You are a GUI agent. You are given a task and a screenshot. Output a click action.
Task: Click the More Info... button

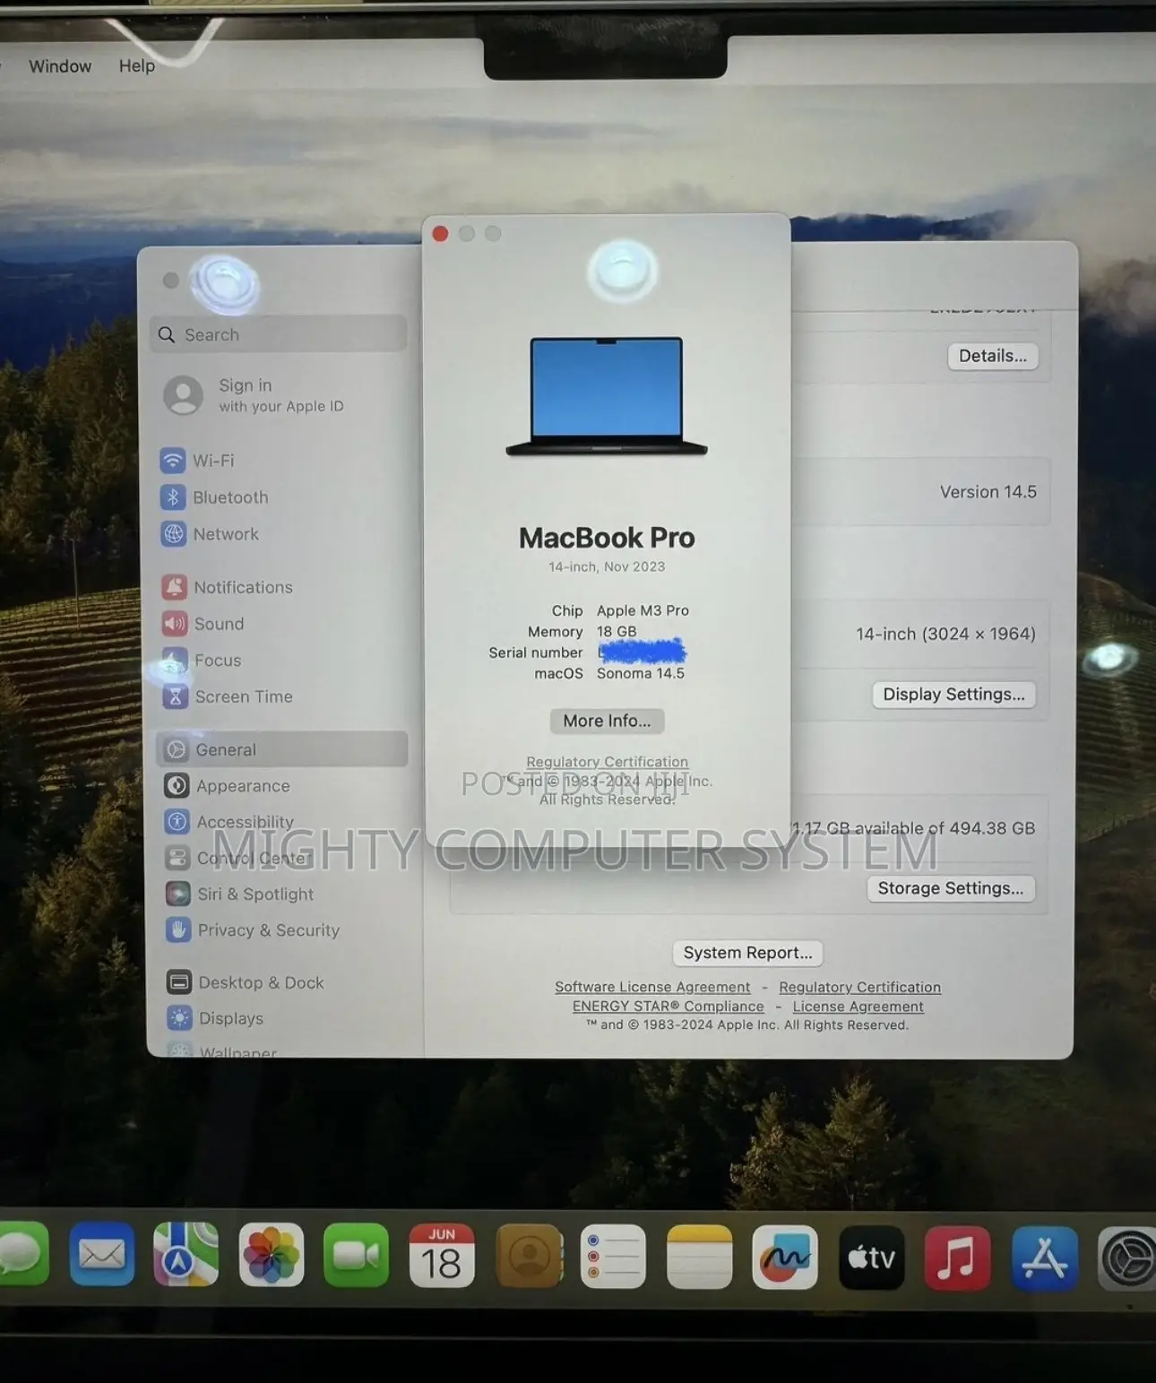click(x=607, y=721)
